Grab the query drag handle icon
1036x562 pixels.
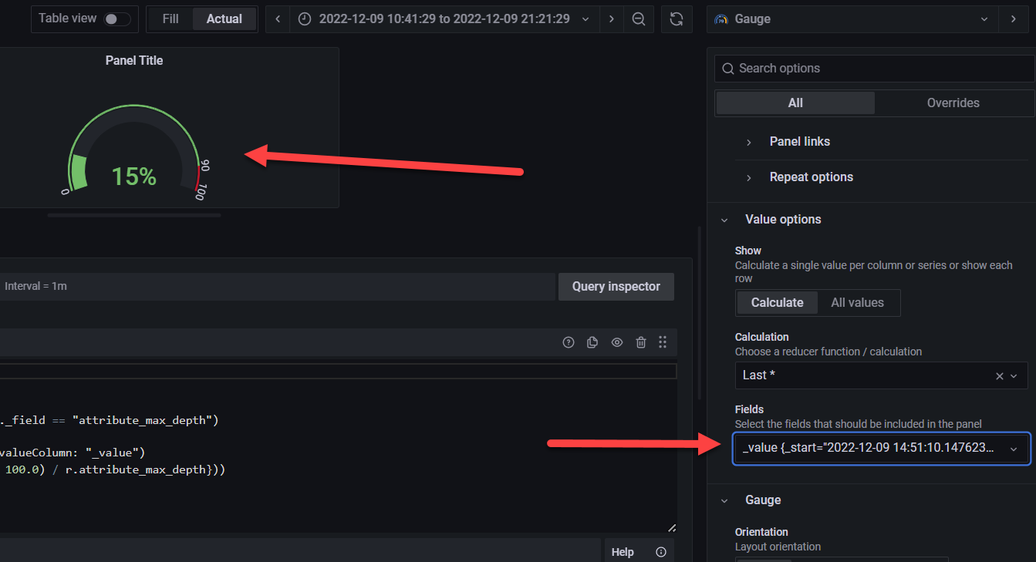click(663, 342)
